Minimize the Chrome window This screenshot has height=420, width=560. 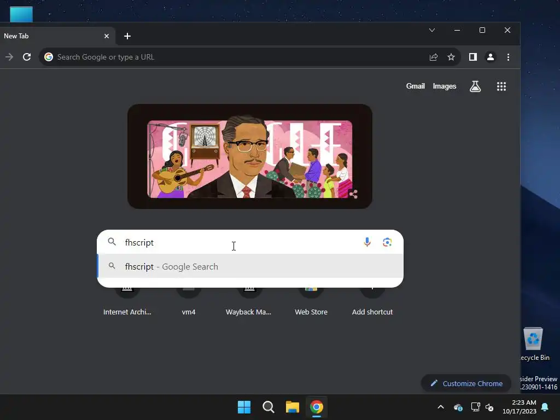(x=457, y=30)
